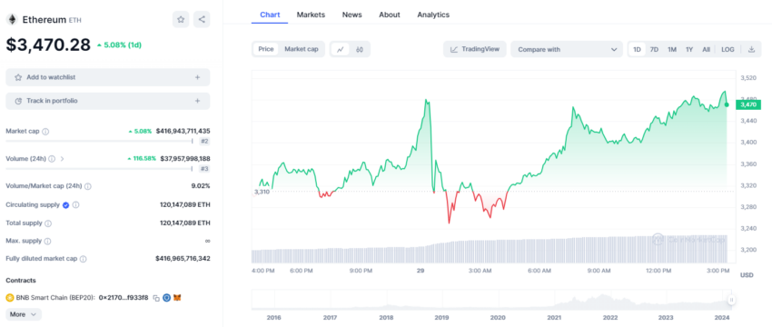Toggle chart to Price view

(x=266, y=49)
